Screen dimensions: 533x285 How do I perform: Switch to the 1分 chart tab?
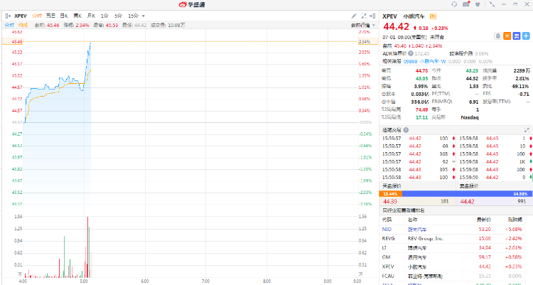[x=104, y=16]
